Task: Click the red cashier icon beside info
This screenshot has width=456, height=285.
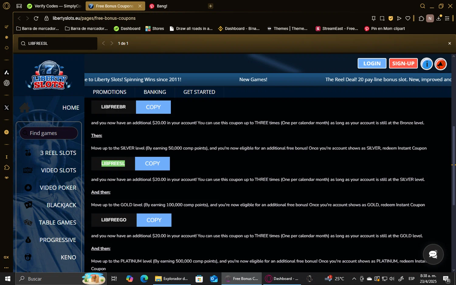Action: pos(440,64)
